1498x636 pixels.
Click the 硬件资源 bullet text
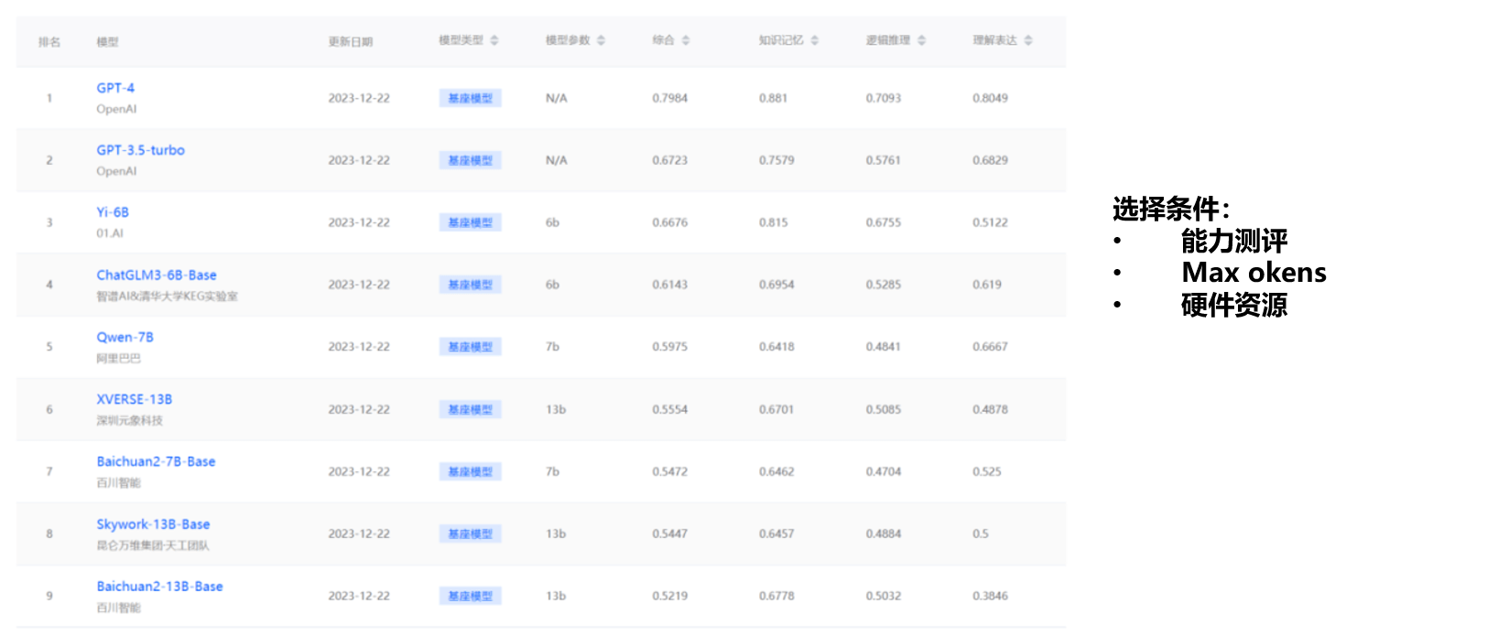pos(1234,305)
